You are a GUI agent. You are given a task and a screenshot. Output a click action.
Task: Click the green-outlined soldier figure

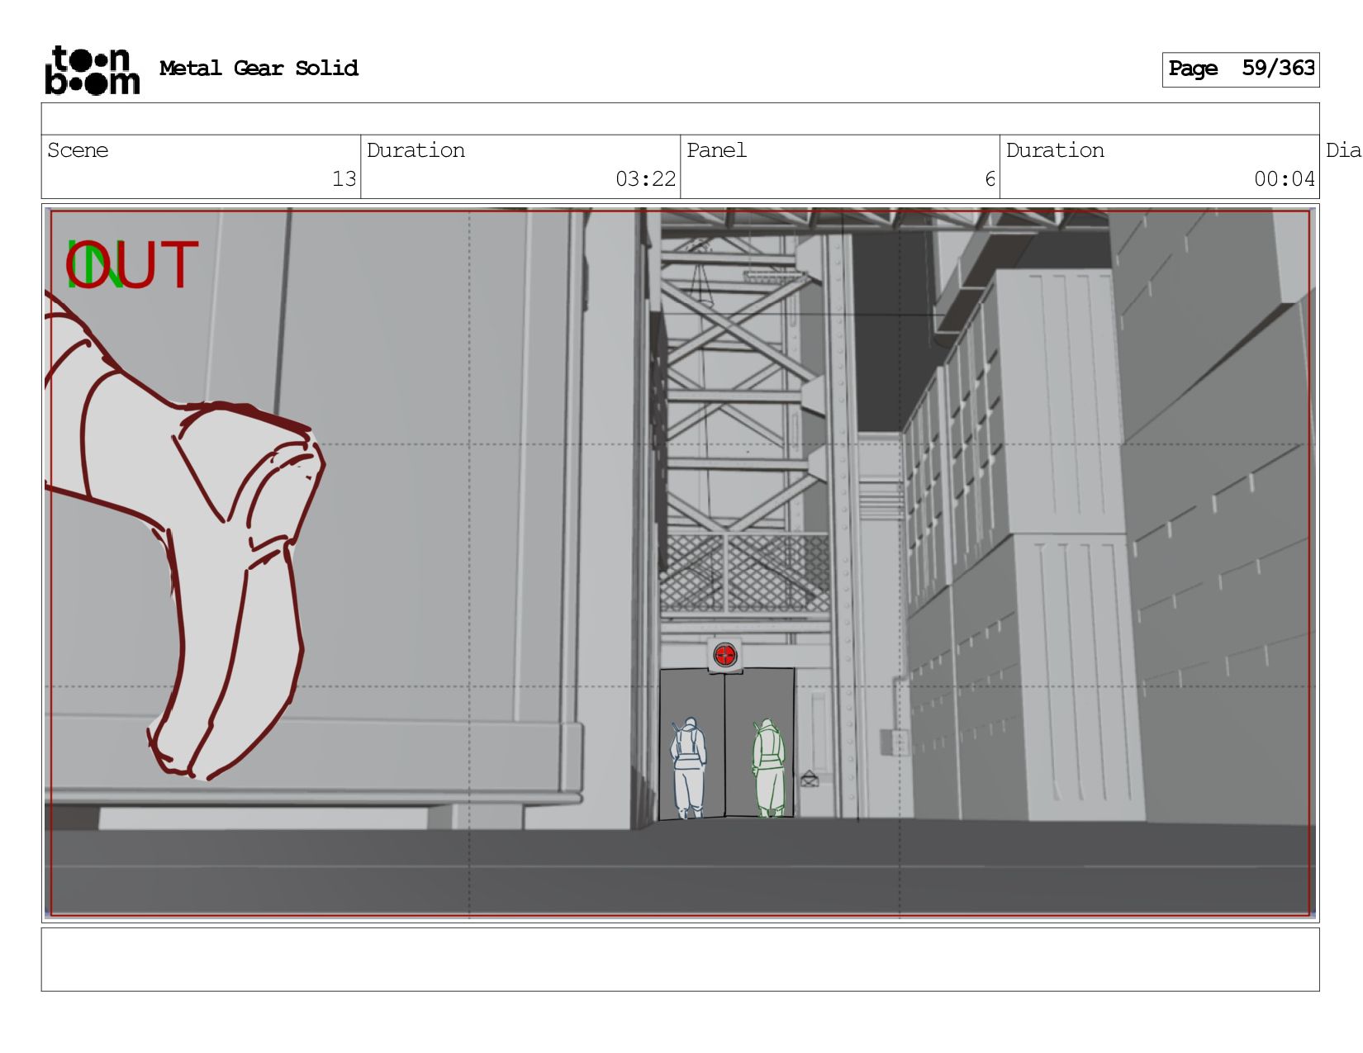(x=769, y=768)
